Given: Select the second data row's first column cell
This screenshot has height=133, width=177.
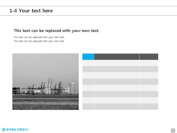Looking at the screenshot, I should point(88,69).
